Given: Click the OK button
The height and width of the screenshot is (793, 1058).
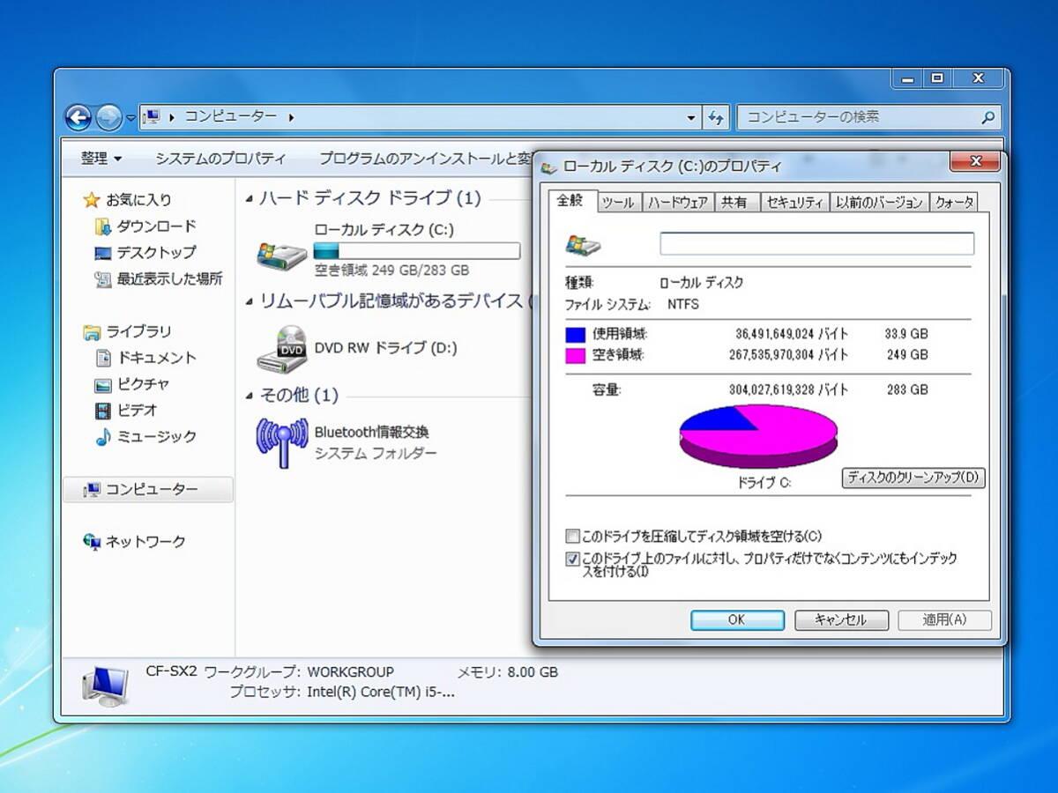Looking at the screenshot, I should 737,619.
